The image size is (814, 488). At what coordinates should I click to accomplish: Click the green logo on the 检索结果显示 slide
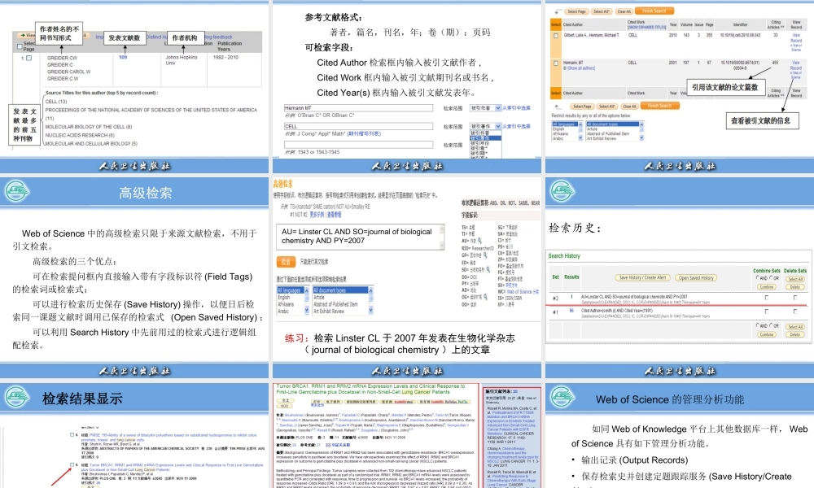pos(16,396)
